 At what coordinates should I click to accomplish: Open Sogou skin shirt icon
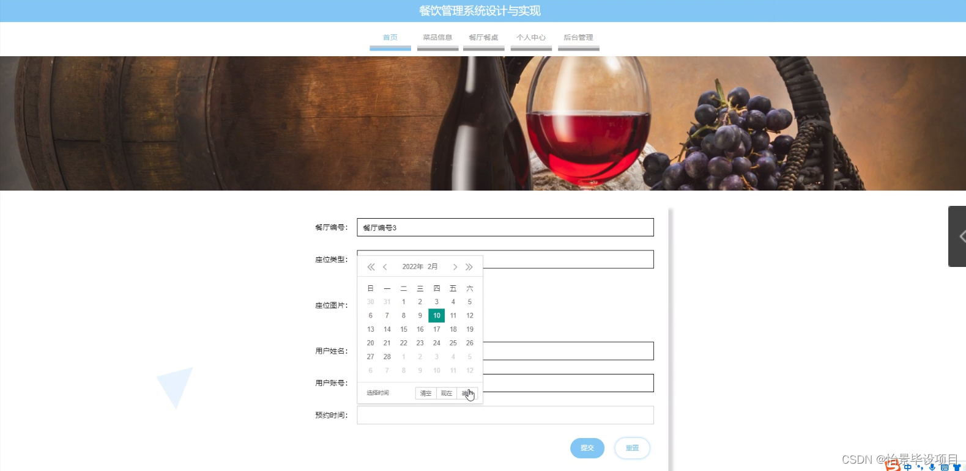click(x=957, y=467)
